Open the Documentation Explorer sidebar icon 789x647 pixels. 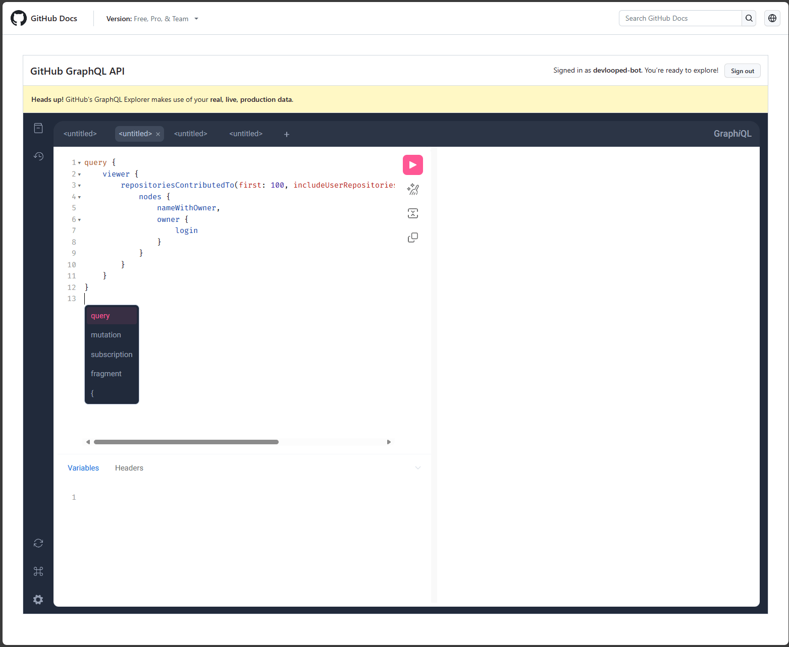coord(38,128)
